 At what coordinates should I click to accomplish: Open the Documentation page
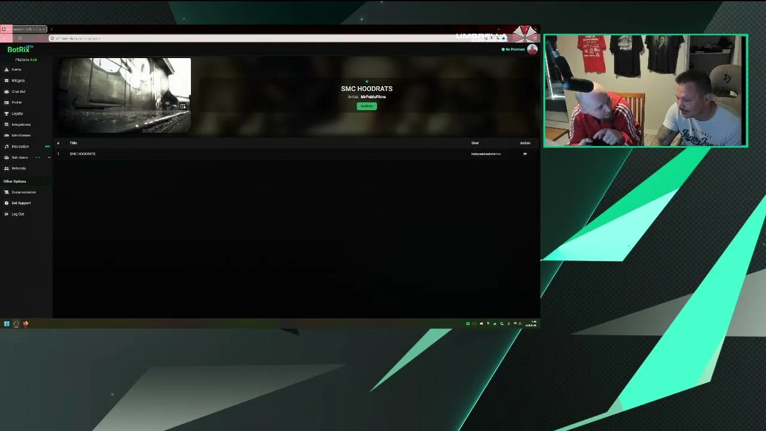click(24, 192)
